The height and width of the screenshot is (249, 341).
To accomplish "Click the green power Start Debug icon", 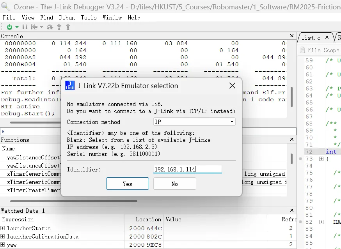I will [x=9, y=27].
